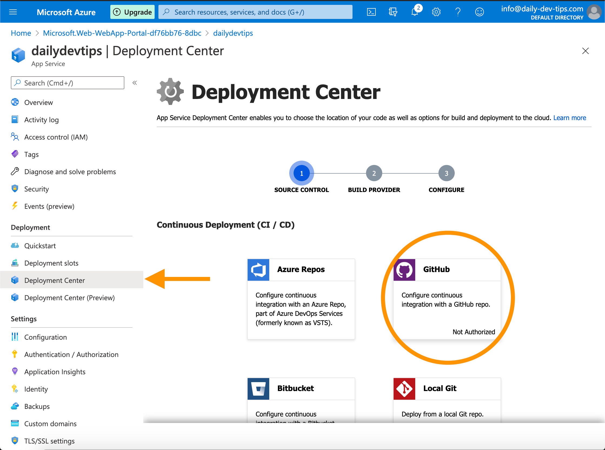This screenshot has width=605, height=450.
Task: Select the Azure Repos icon
Action: pos(258,270)
